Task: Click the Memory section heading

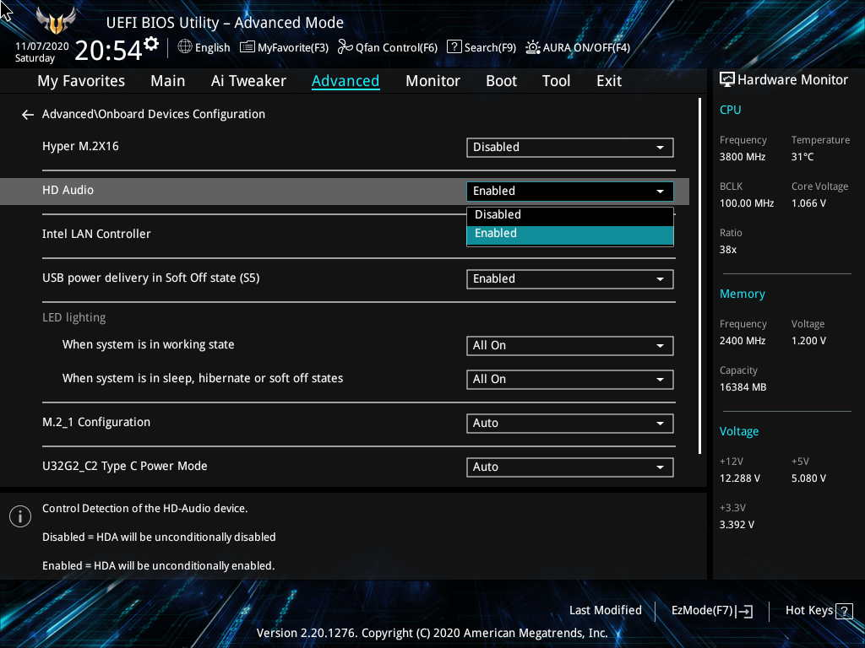Action: pos(742,294)
